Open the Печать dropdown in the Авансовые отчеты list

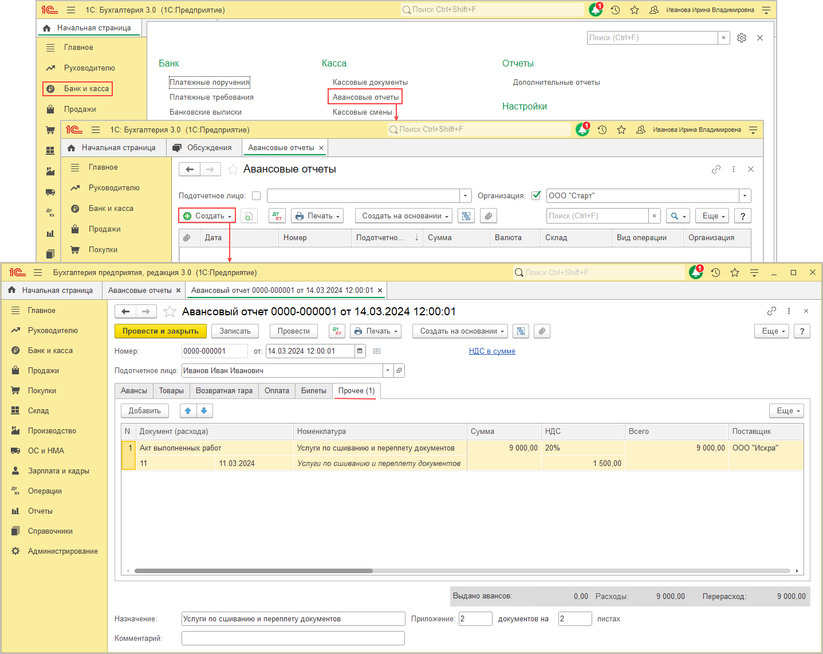coord(317,216)
